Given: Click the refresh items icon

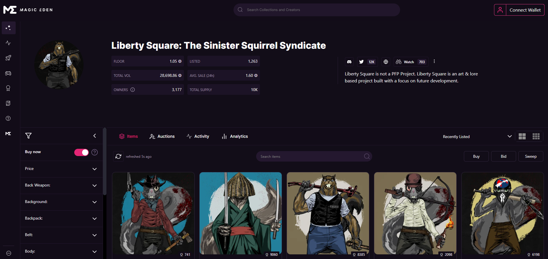Looking at the screenshot, I should (x=118, y=156).
